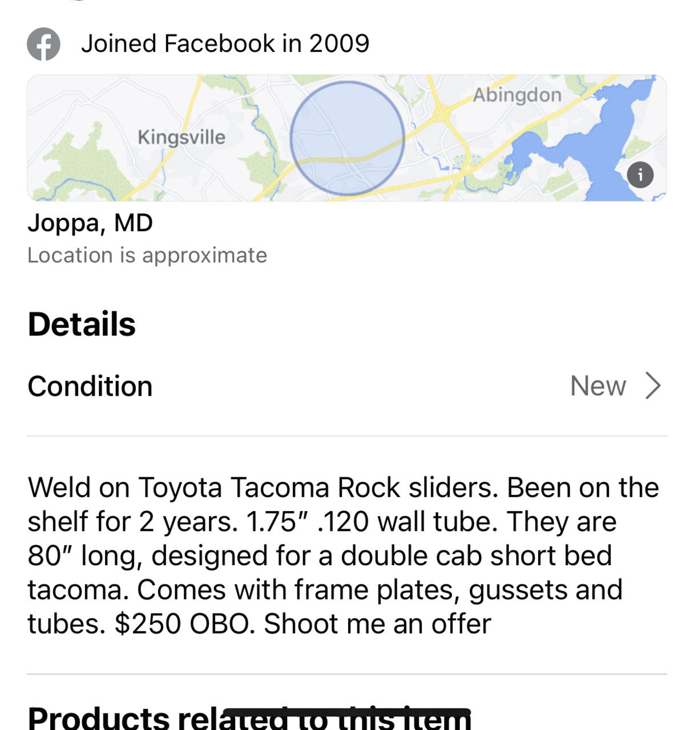Open the map info icon
The width and height of the screenshot is (694, 730).
tap(640, 175)
